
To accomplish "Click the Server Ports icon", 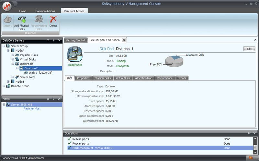I will 17,77.
